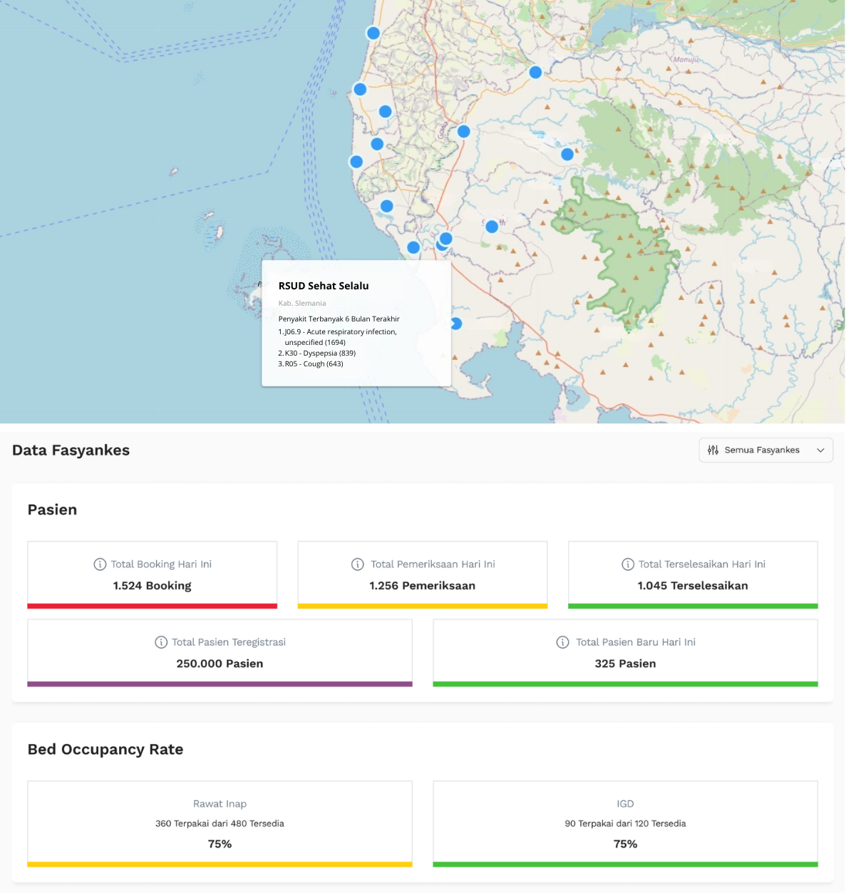846x893 pixels.
Task: Click the RSUD Sehat Selalu popup title
Action: point(324,286)
